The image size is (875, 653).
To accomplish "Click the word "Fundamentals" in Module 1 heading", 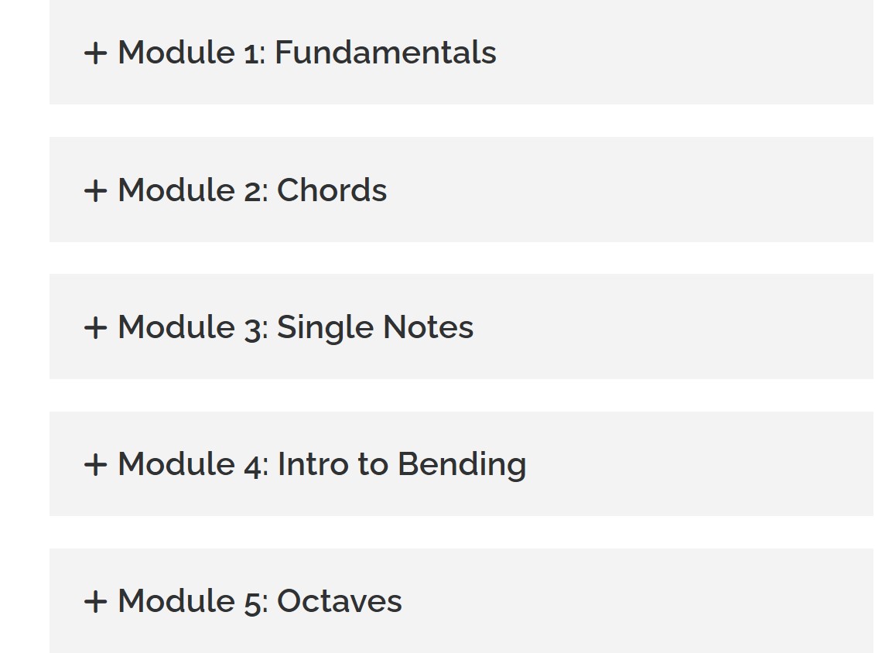I will point(385,53).
